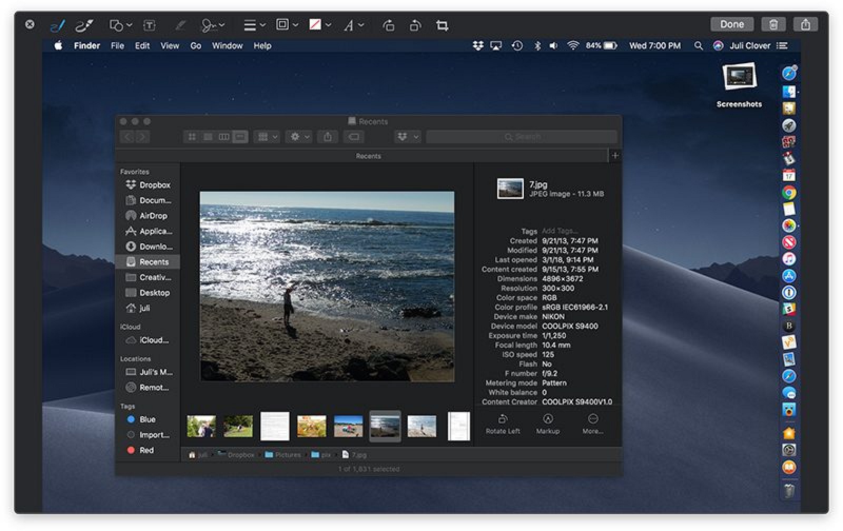Open the line Shape Style dropdown
The height and width of the screenshot is (531, 843).
tap(254, 25)
